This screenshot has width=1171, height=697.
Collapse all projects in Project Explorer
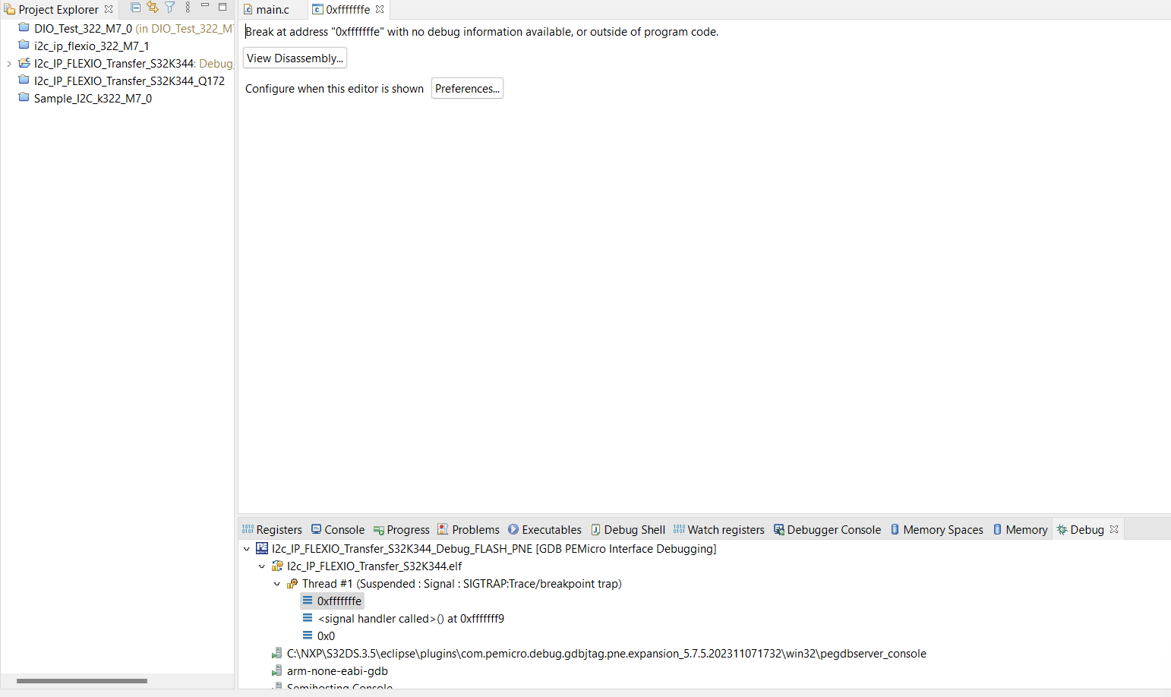pyautogui.click(x=135, y=7)
